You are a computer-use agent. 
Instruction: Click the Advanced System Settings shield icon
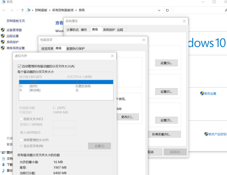3,48
